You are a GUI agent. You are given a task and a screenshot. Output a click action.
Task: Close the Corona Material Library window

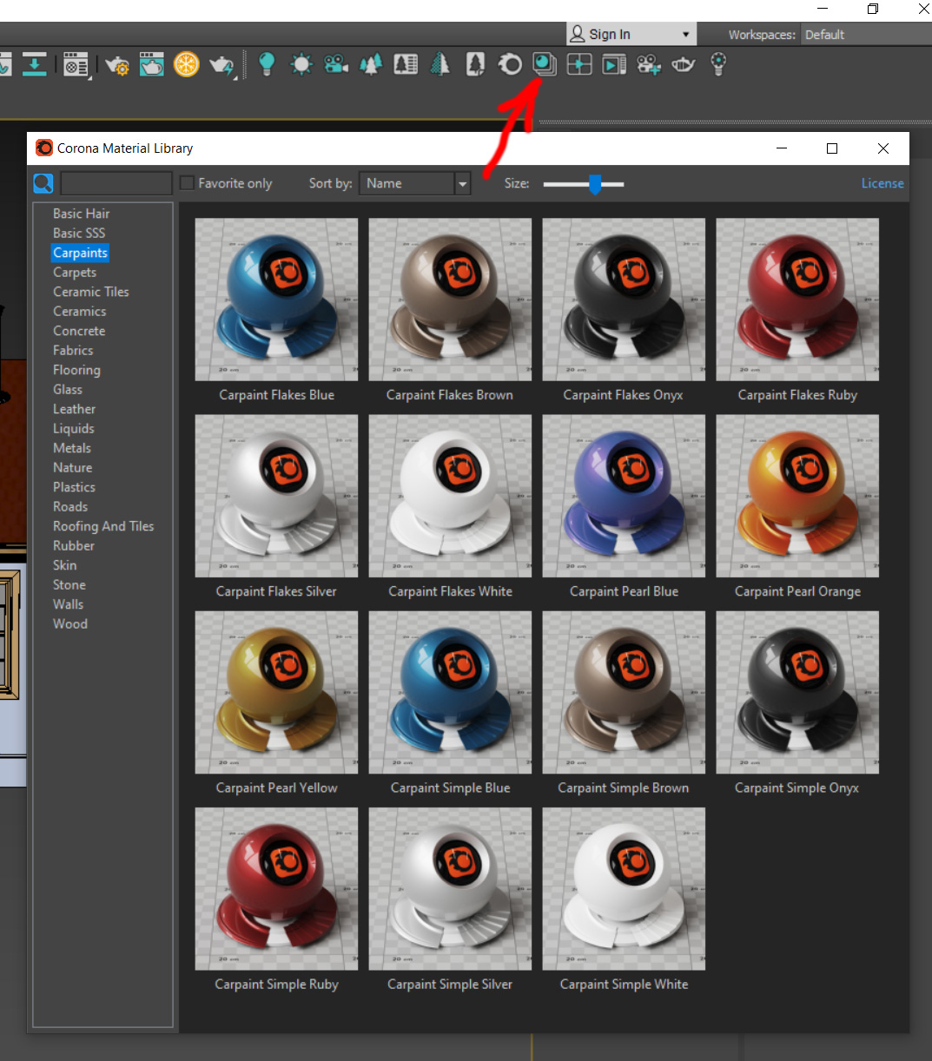point(883,148)
